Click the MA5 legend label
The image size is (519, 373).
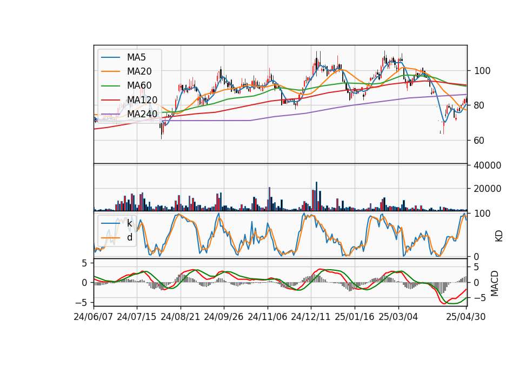click(x=136, y=57)
